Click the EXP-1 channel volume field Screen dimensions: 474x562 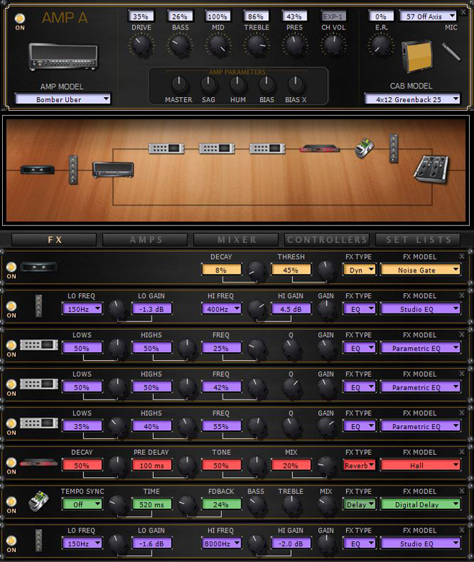[333, 16]
